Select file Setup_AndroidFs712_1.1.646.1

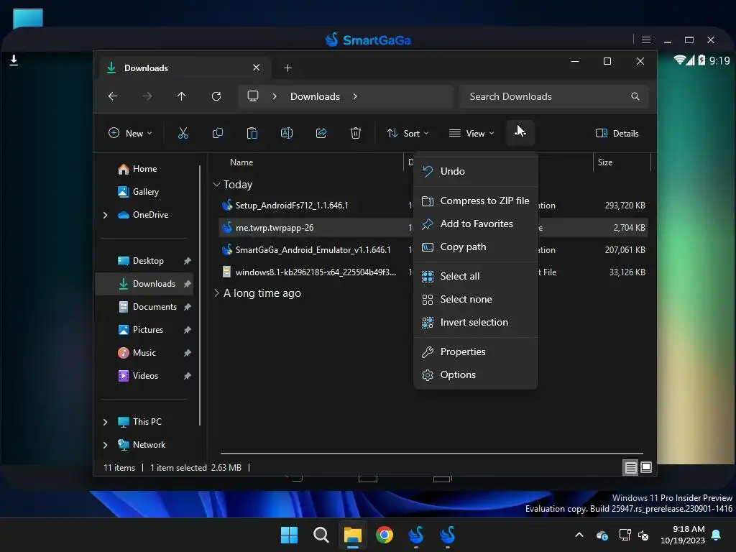click(292, 206)
